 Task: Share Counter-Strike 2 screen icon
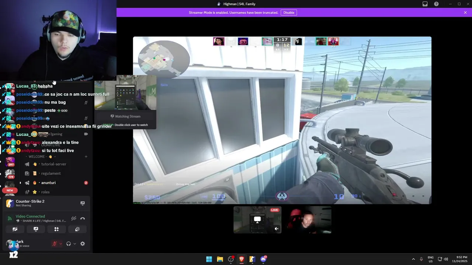tap(83, 203)
